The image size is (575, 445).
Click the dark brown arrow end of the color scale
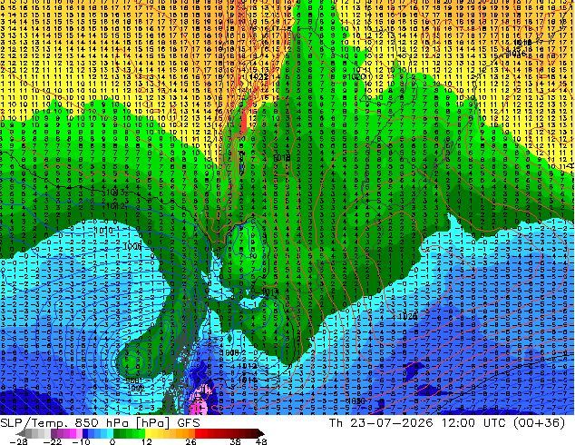coord(260,433)
